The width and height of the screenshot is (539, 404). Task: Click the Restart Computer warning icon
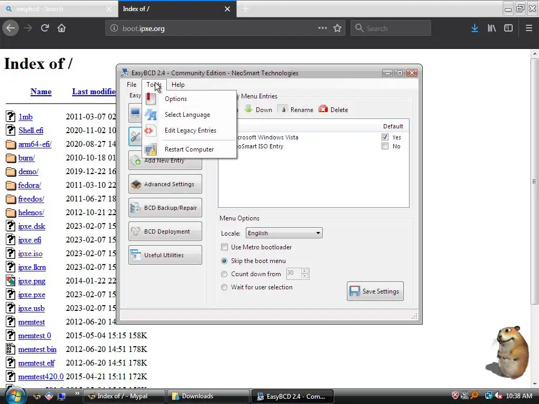tap(151, 150)
